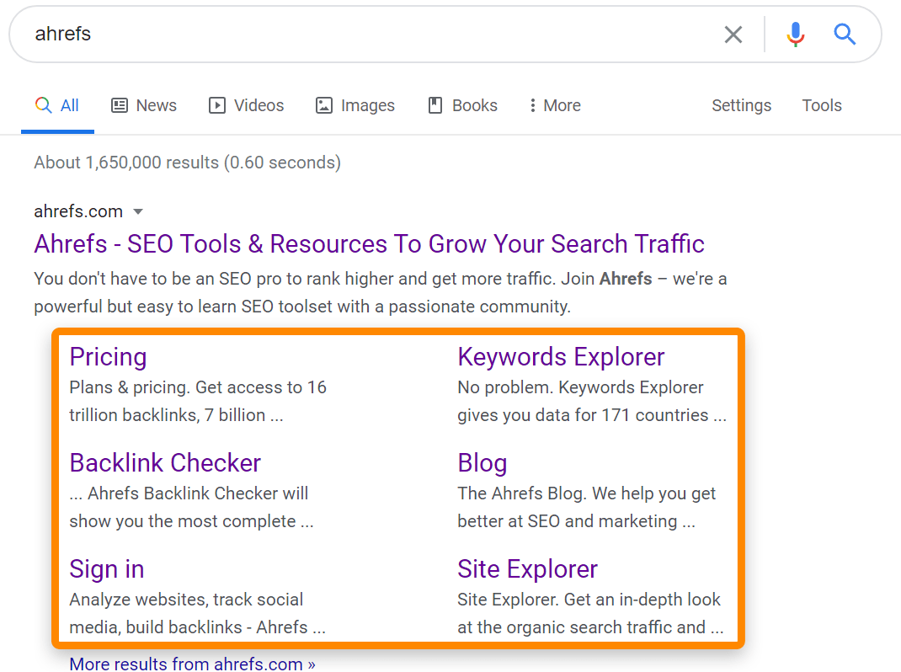Screen dimensions: 901x672
Task: Visit the Ahrefs Blog sitelink
Action: click(x=482, y=462)
